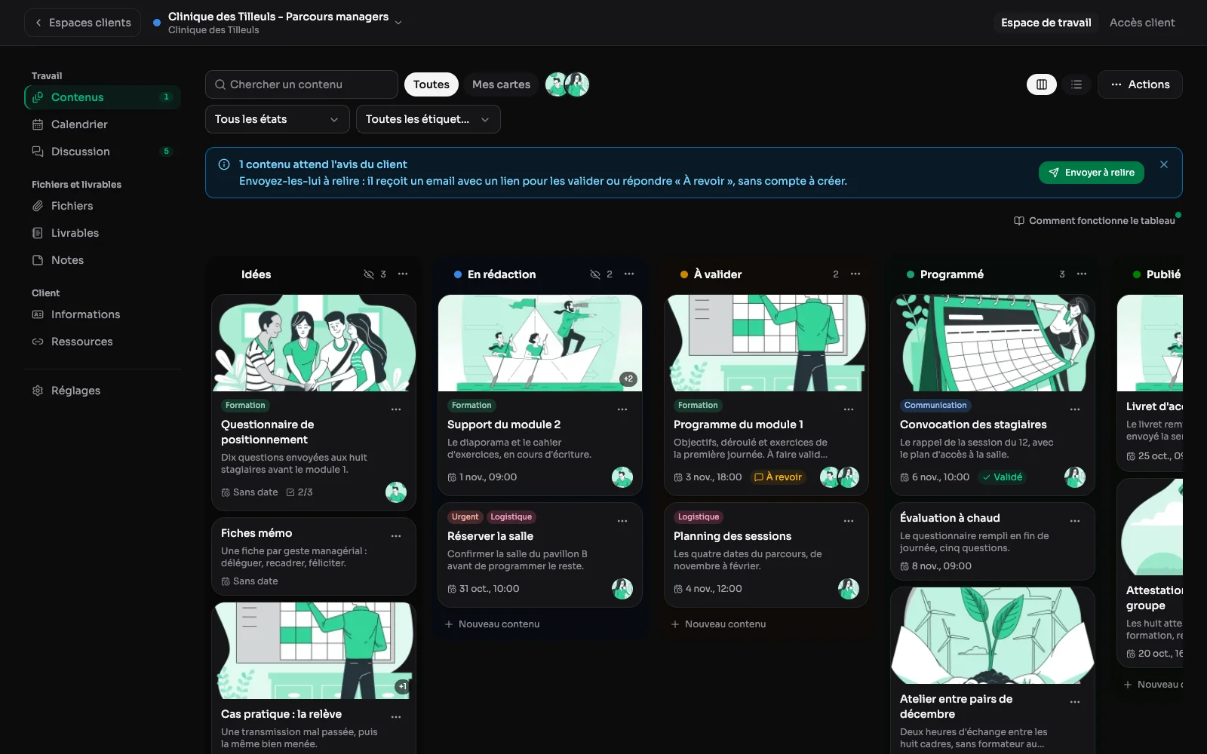Filter by the assignee avatars in the toolbar
The width and height of the screenshot is (1207, 754).
[567, 84]
